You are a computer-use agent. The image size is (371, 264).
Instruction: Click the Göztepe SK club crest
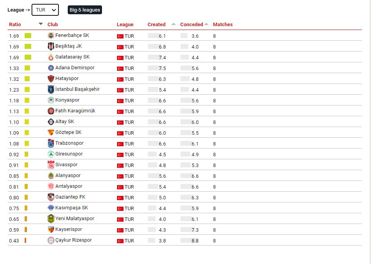tap(51, 132)
